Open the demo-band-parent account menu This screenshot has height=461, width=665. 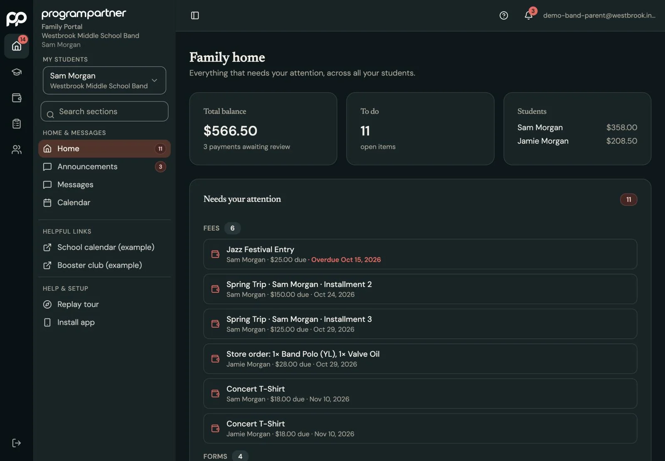tap(599, 15)
